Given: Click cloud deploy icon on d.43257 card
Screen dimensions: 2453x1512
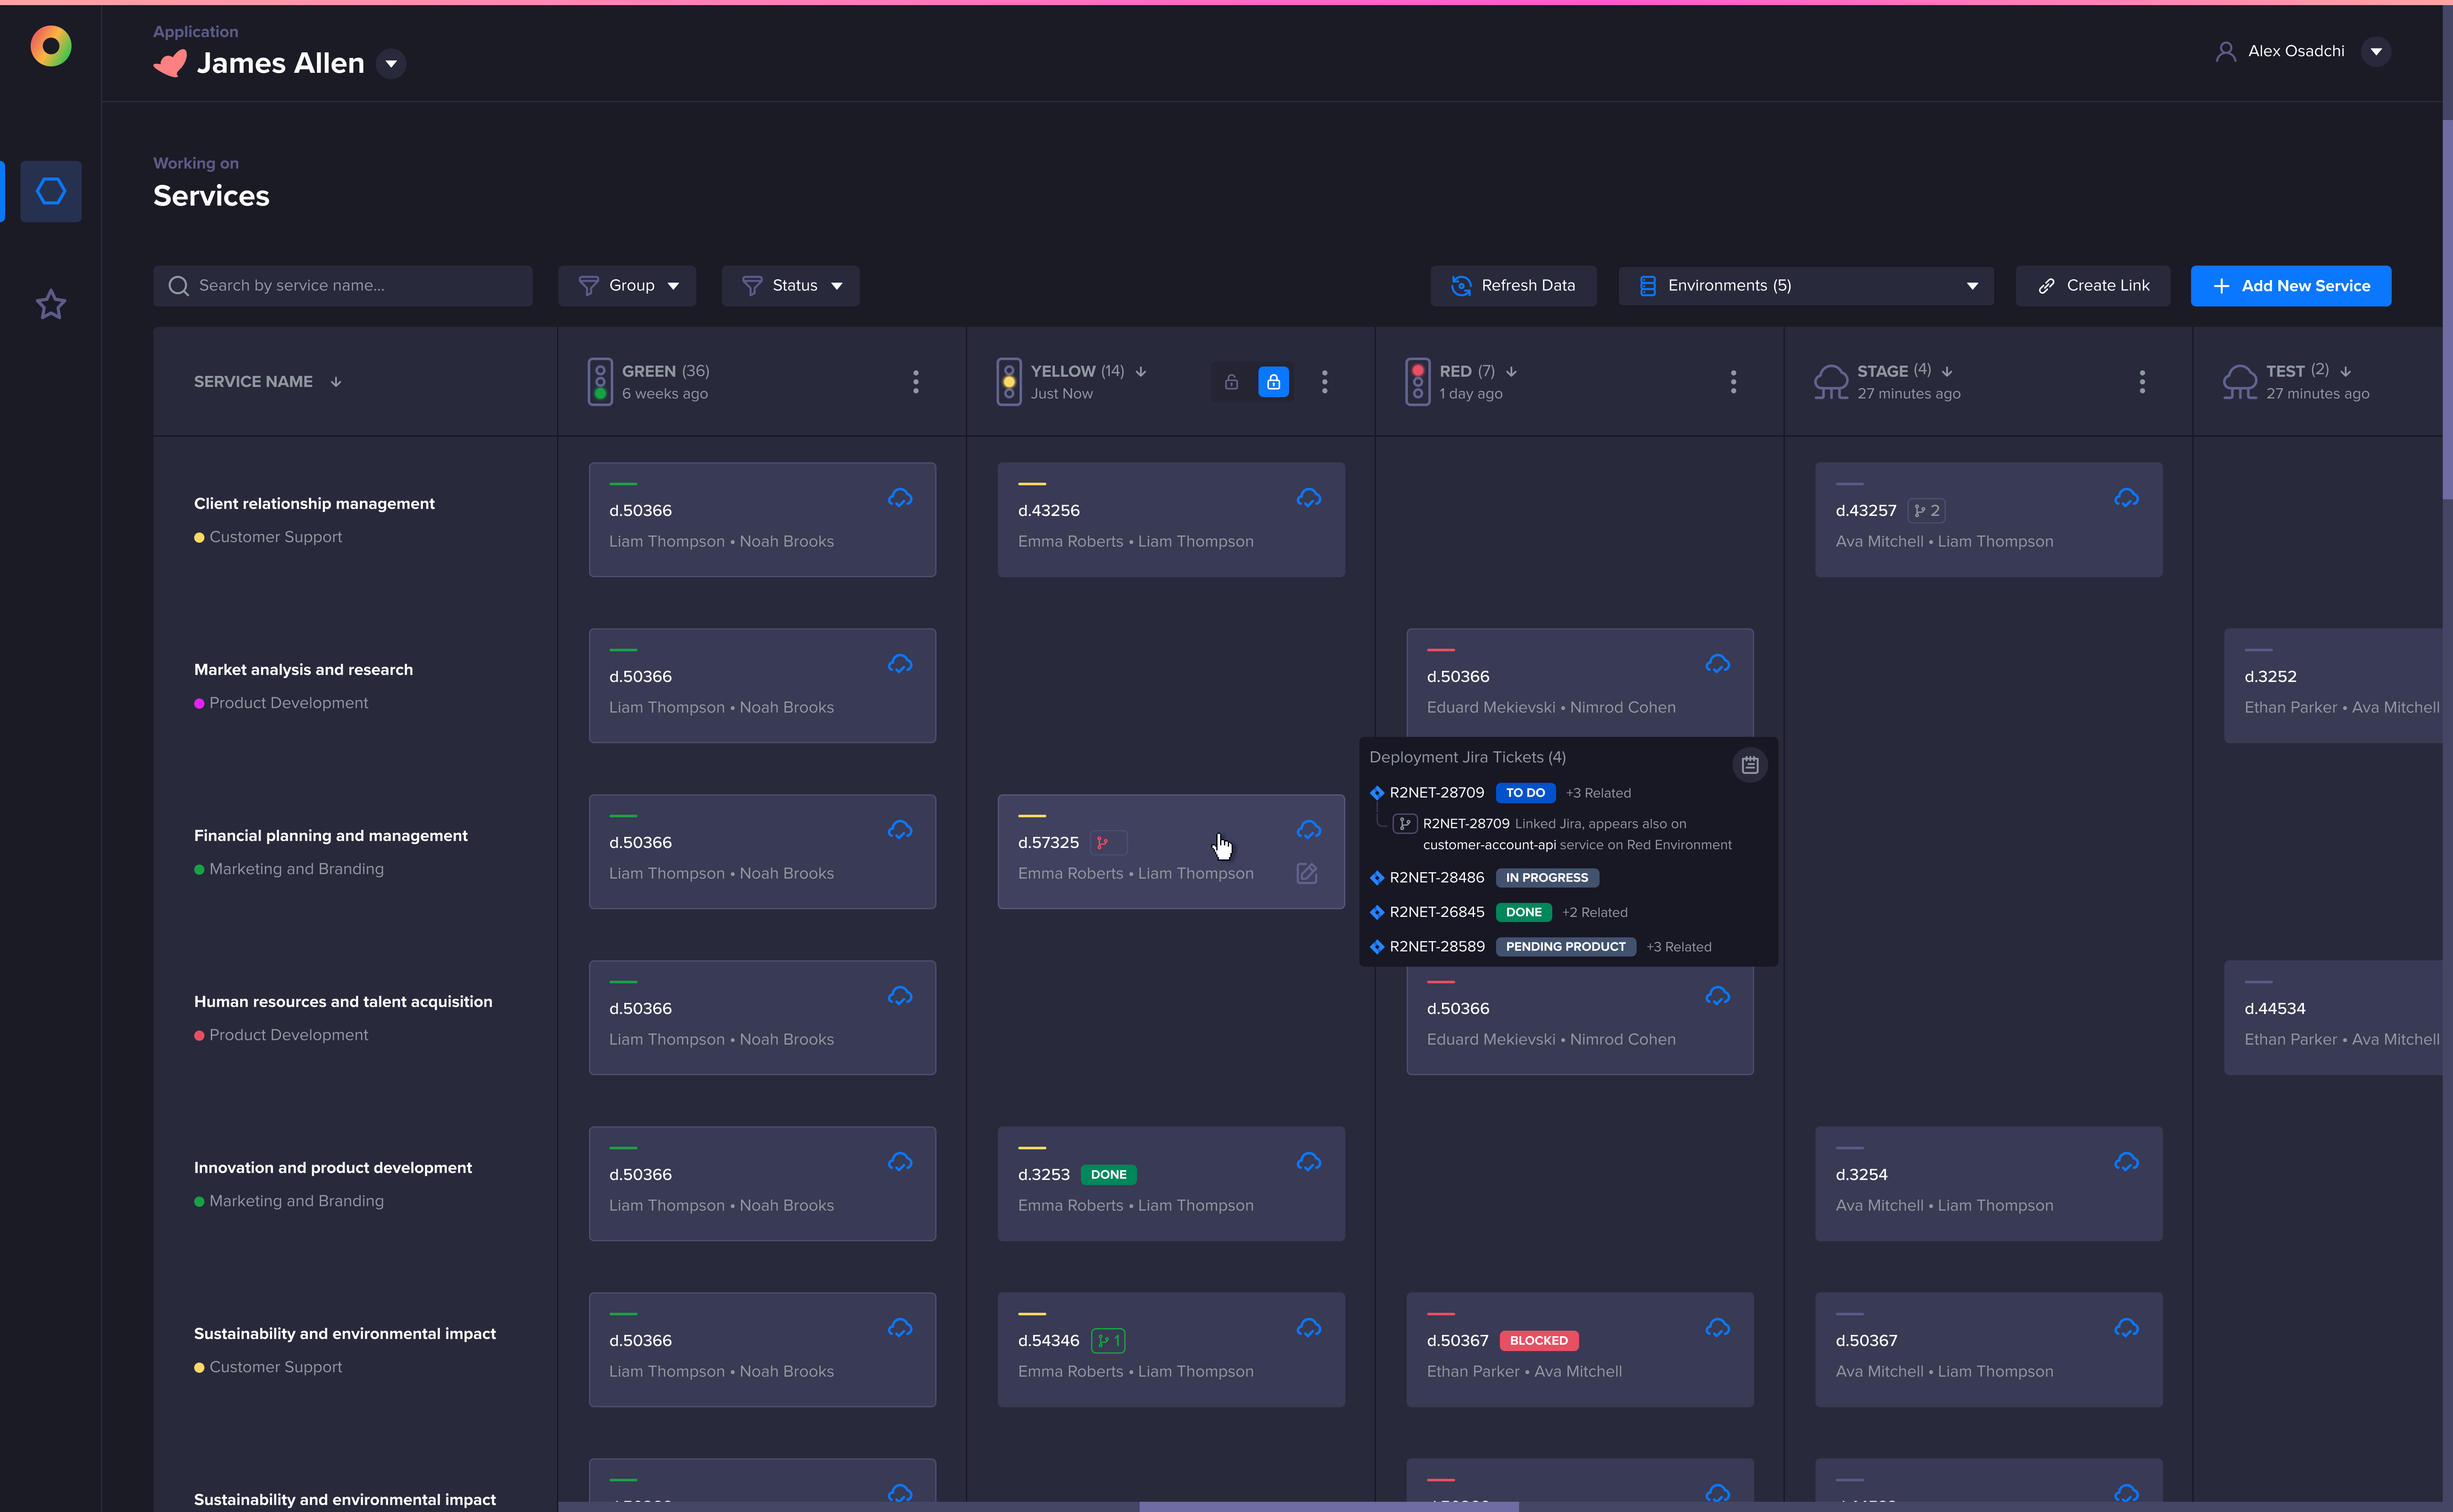Looking at the screenshot, I should (x=2127, y=497).
